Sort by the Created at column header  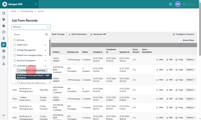pos(98,52)
